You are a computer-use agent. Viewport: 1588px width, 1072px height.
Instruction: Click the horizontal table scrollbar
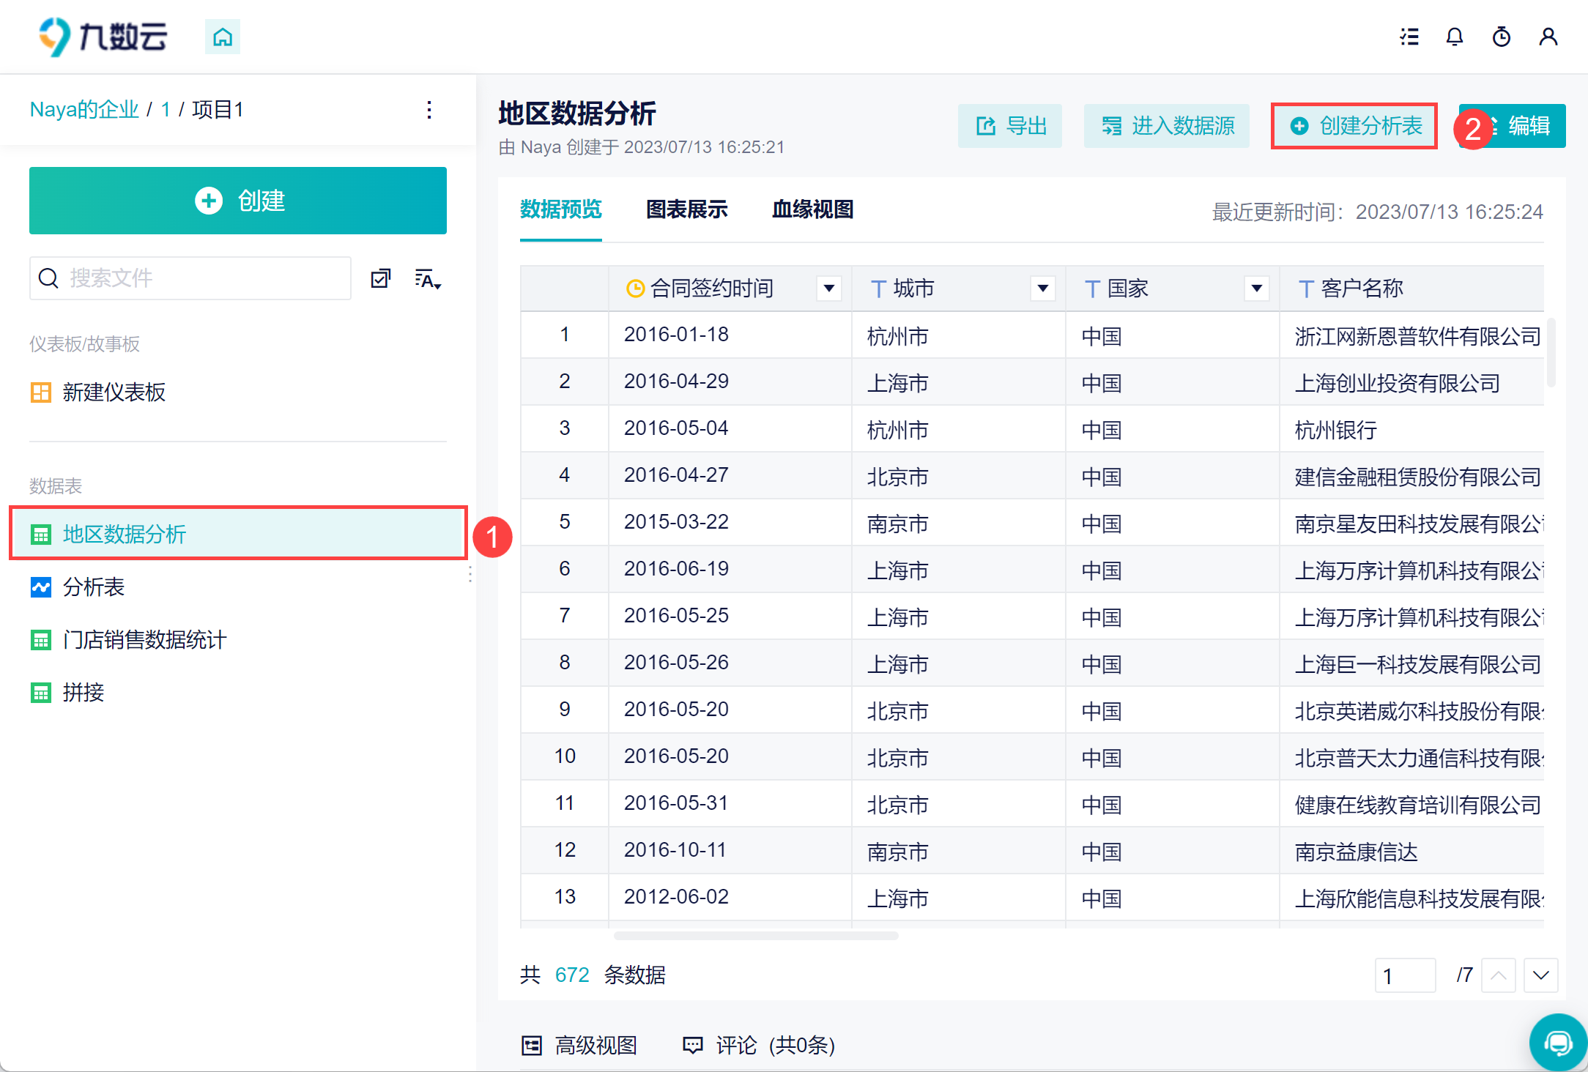coord(756,936)
